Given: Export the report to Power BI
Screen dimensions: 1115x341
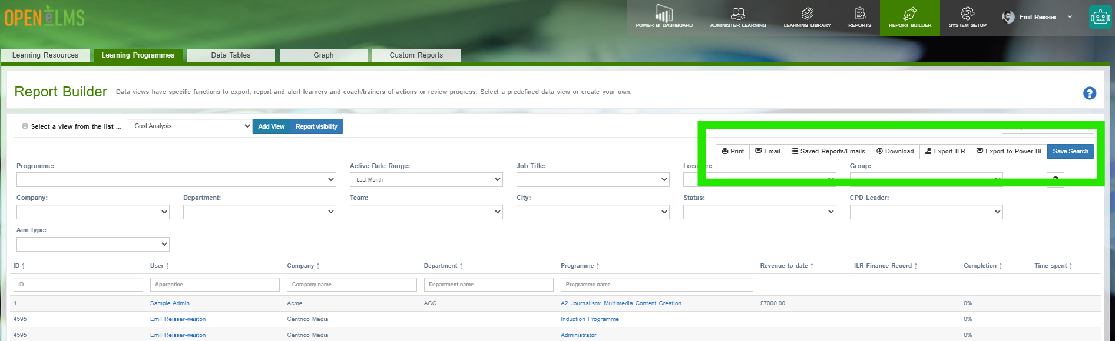Looking at the screenshot, I should (x=1009, y=151).
